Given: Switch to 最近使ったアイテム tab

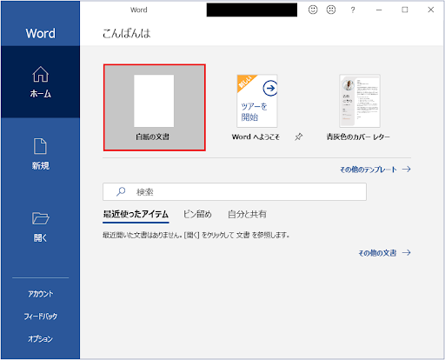Looking at the screenshot, I should point(136,215).
